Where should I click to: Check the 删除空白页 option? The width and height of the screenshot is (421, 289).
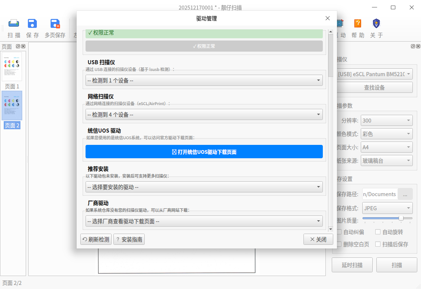click(x=339, y=244)
